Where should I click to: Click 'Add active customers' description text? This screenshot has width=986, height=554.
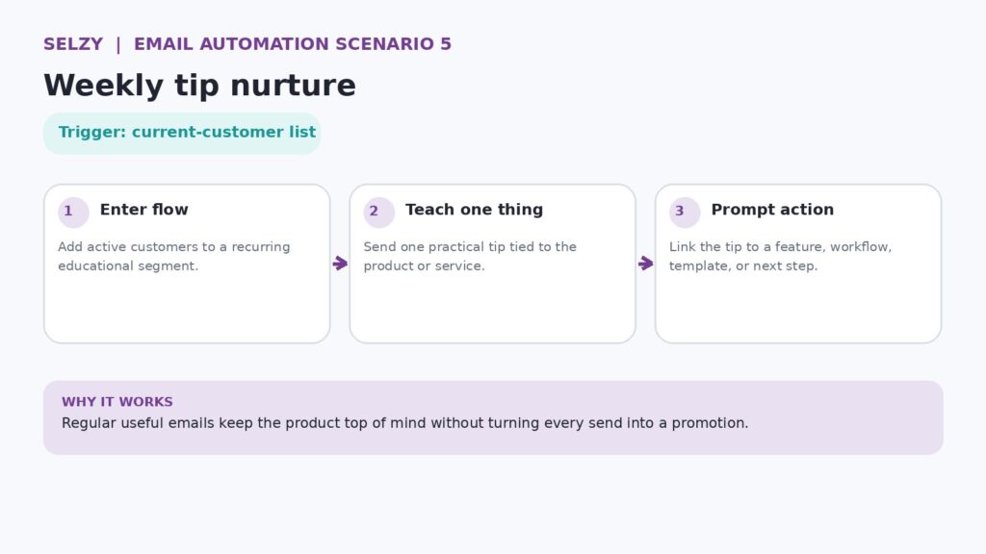(x=174, y=256)
